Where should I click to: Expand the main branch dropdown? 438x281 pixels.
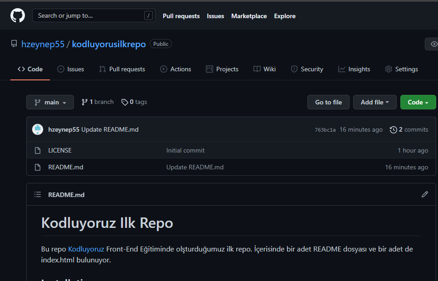(x=50, y=102)
